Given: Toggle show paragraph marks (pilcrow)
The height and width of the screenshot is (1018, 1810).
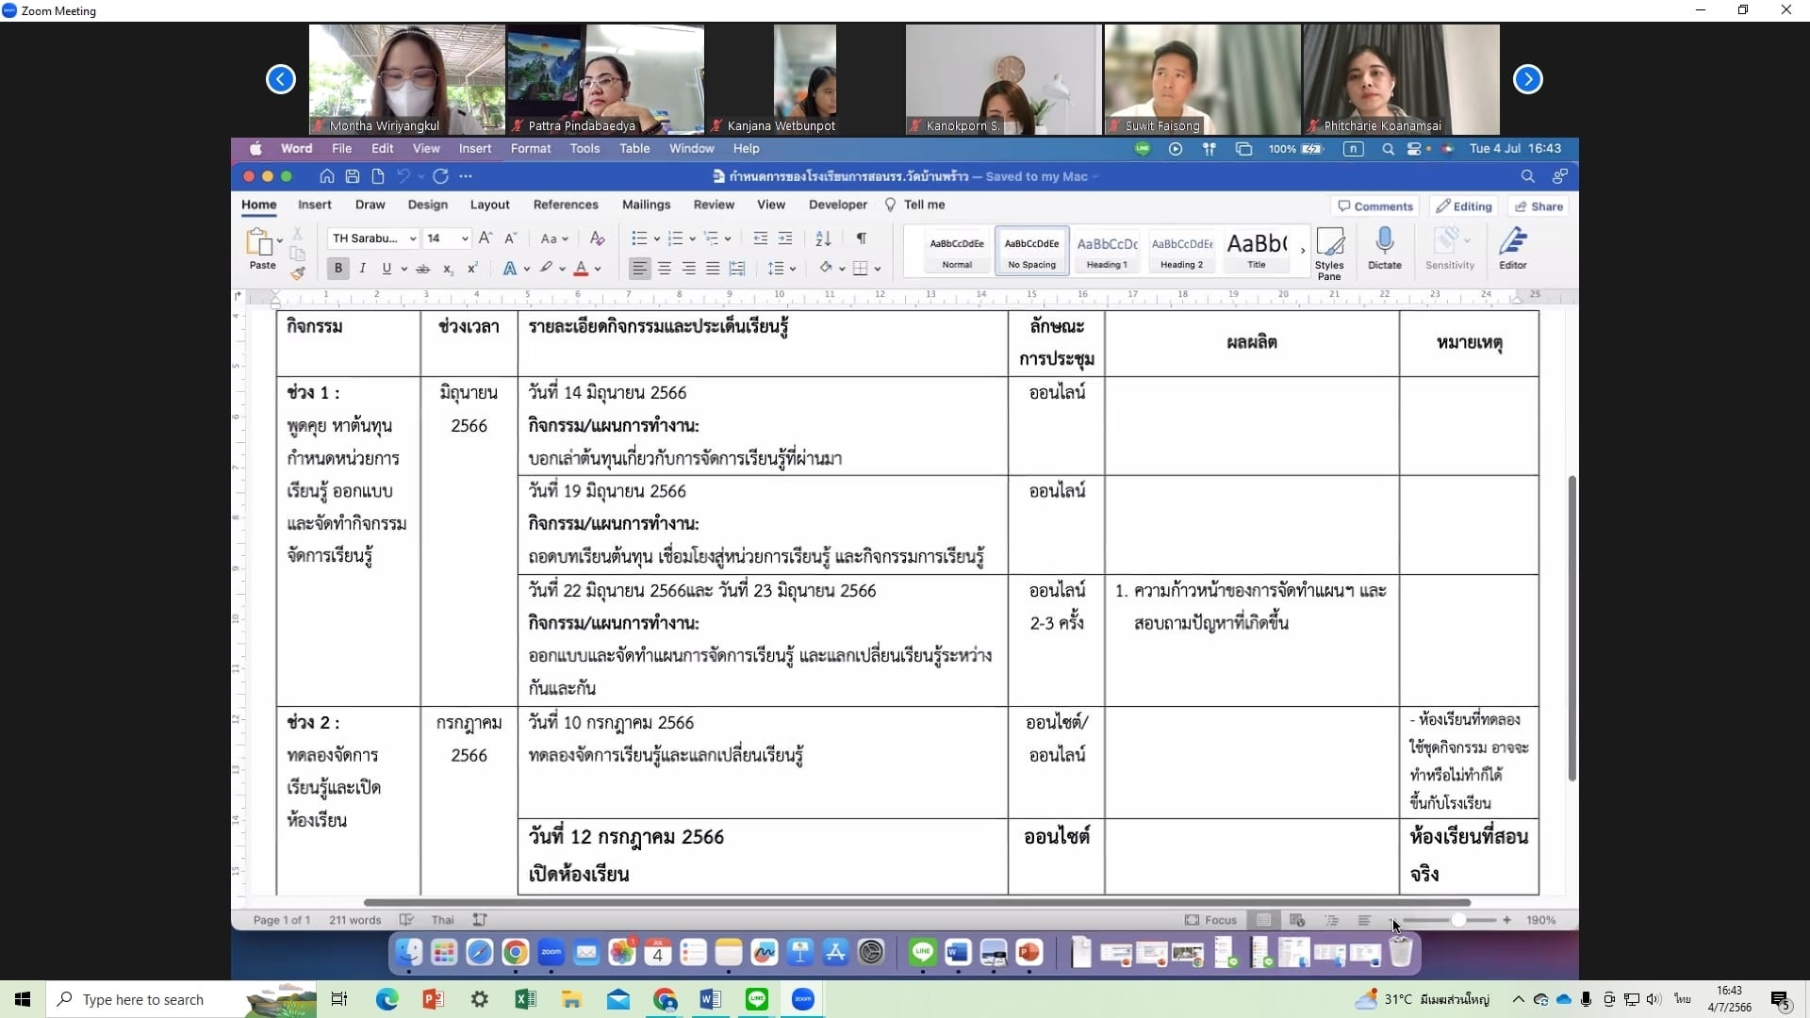Looking at the screenshot, I should [x=861, y=238].
